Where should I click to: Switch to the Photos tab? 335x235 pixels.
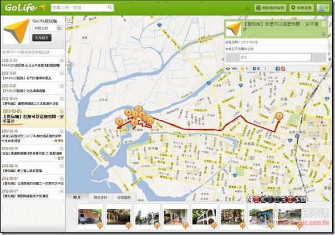point(77,197)
